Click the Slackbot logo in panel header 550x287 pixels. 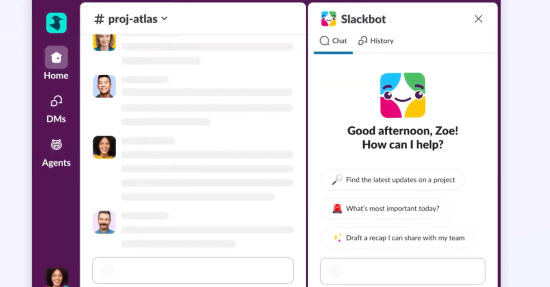328,19
